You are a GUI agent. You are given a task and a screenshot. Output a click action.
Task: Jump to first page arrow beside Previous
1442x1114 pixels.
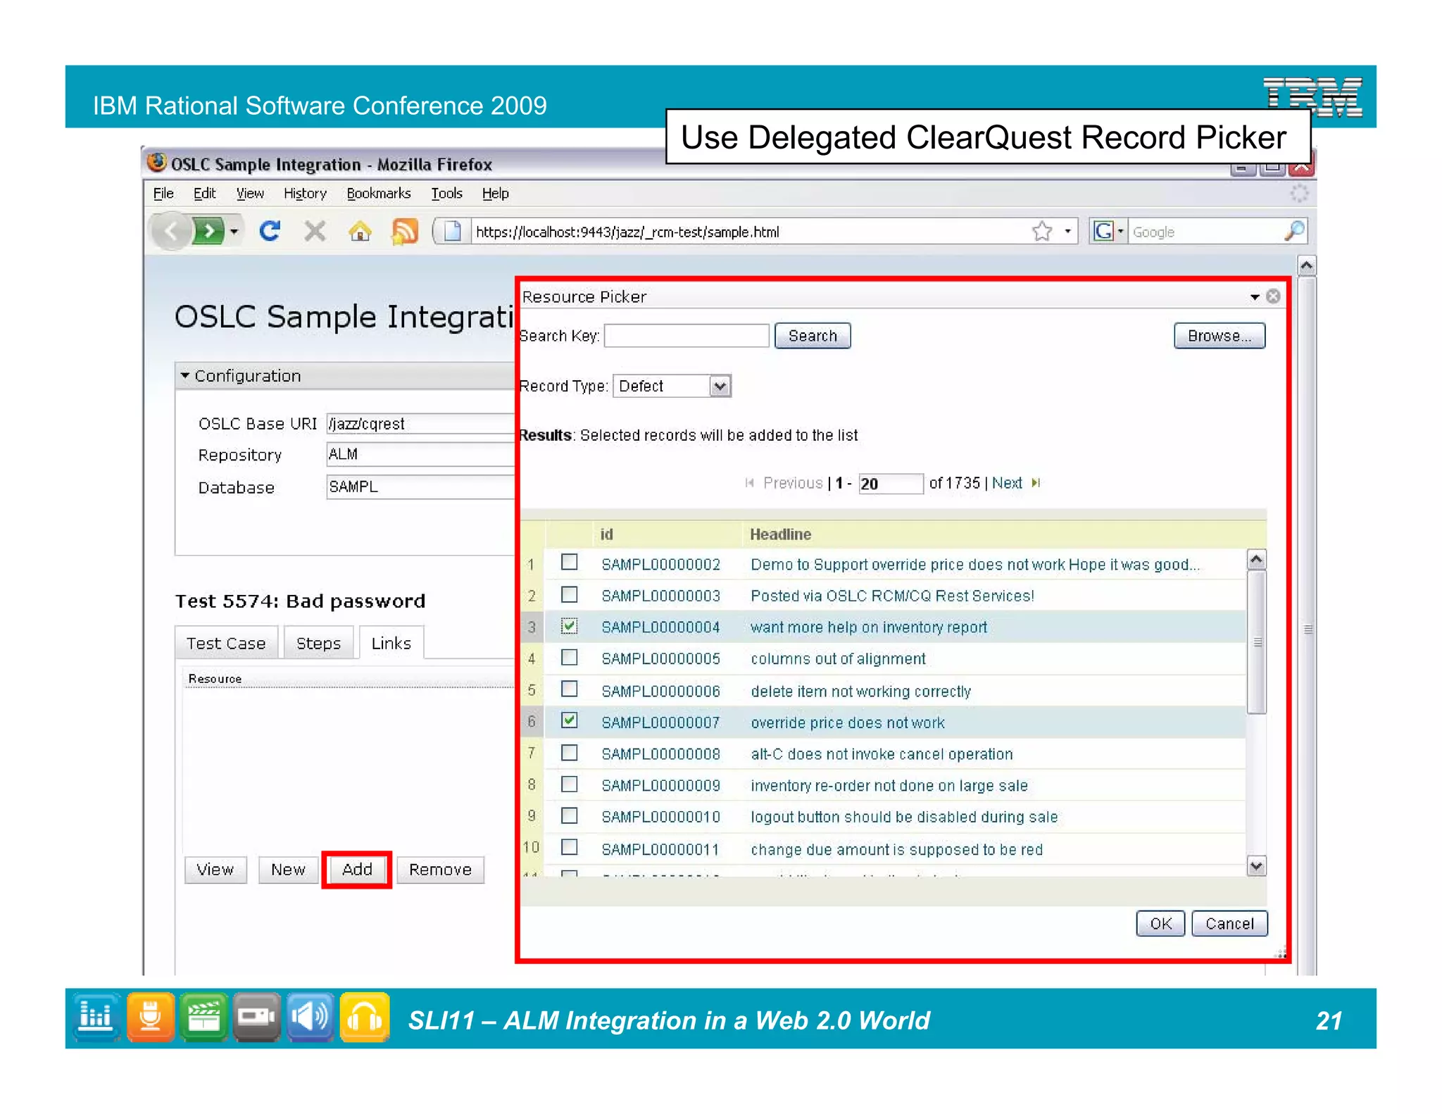click(x=749, y=483)
